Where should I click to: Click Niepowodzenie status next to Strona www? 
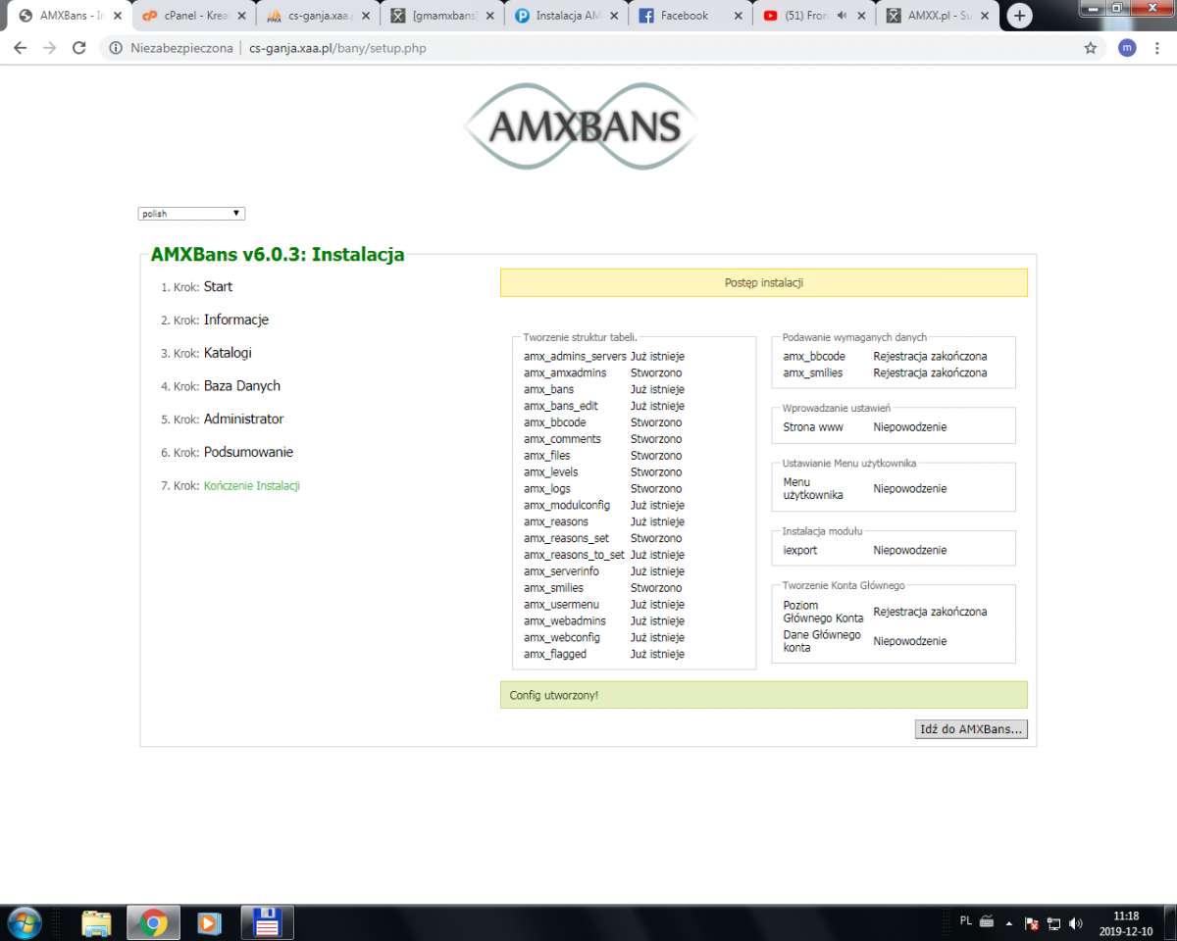point(910,427)
